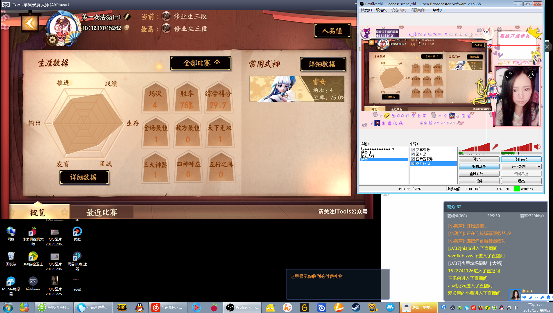
Task: Click the 停止串流 button
Action: tap(521, 159)
